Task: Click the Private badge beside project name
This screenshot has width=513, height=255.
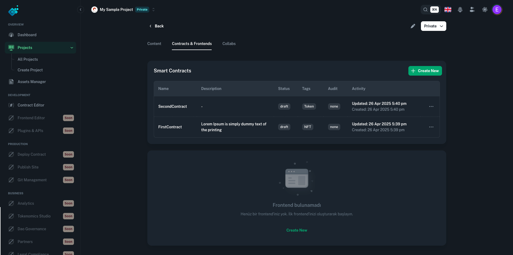Action: 142,10
